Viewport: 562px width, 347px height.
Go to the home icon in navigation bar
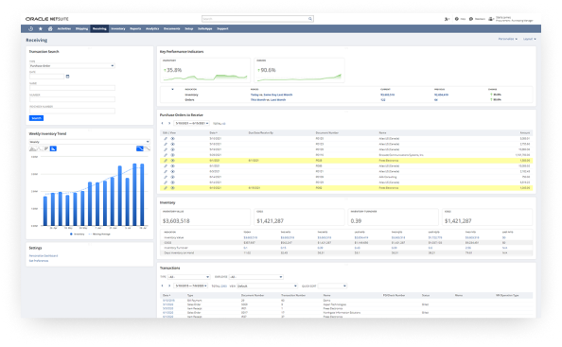point(50,28)
